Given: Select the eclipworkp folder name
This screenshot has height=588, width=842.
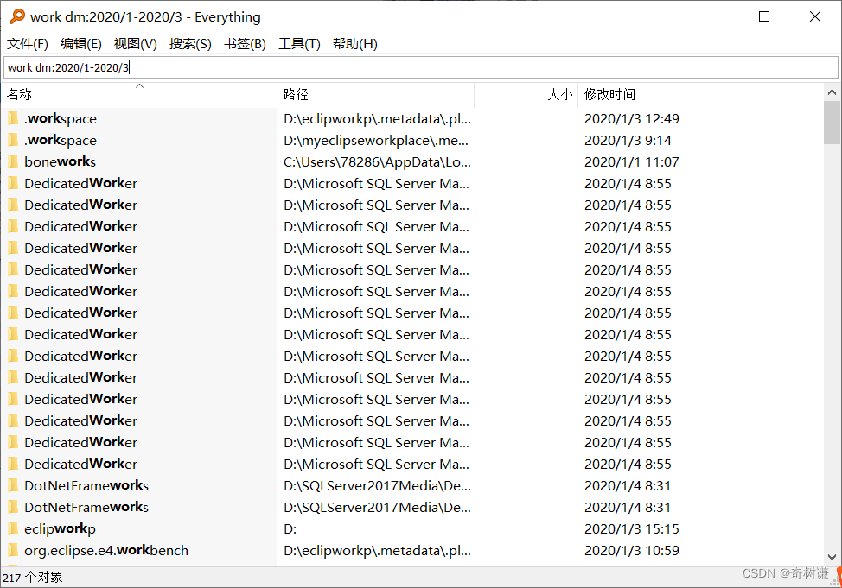Looking at the screenshot, I should (x=61, y=529).
